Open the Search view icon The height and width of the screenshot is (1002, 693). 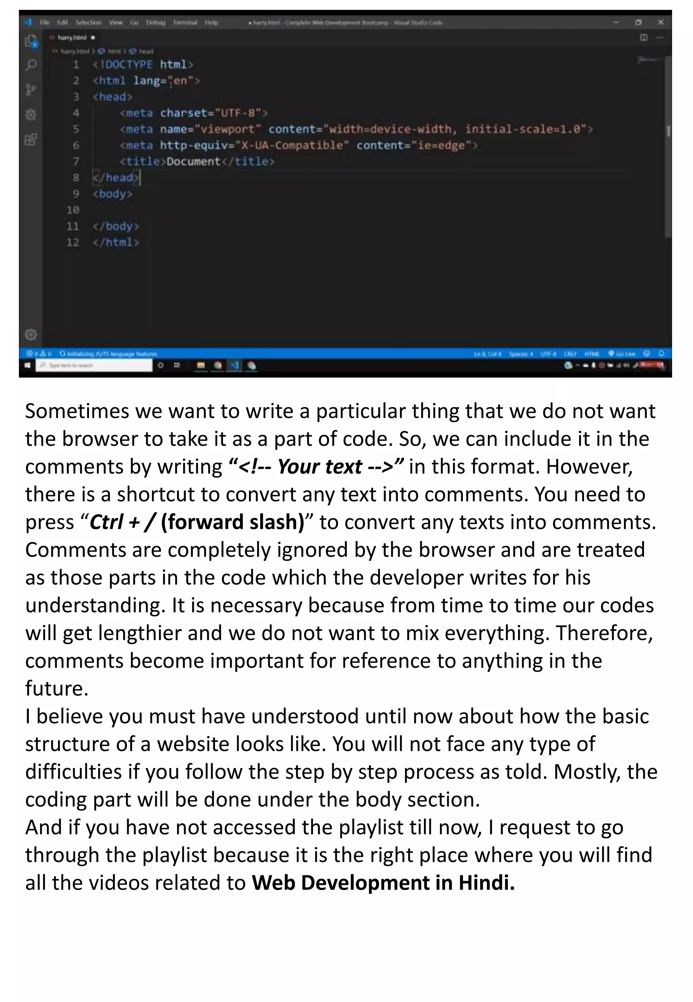point(31,65)
